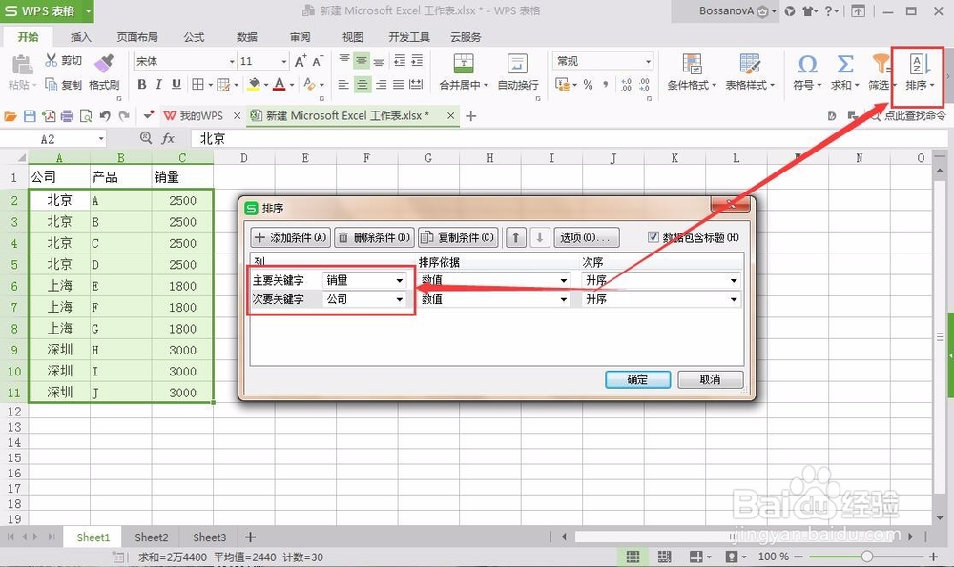Image resolution: width=954 pixels, height=567 pixels.
Task: Open the 升序 order dropdown
Action: pos(732,279)
